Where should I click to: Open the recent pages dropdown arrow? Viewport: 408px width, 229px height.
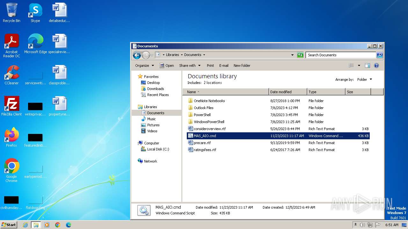[152, 55]
